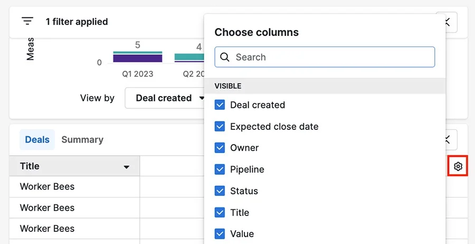Uncheck the Expected close date checkbox
475x244 pixels.
tap(220, 126)
